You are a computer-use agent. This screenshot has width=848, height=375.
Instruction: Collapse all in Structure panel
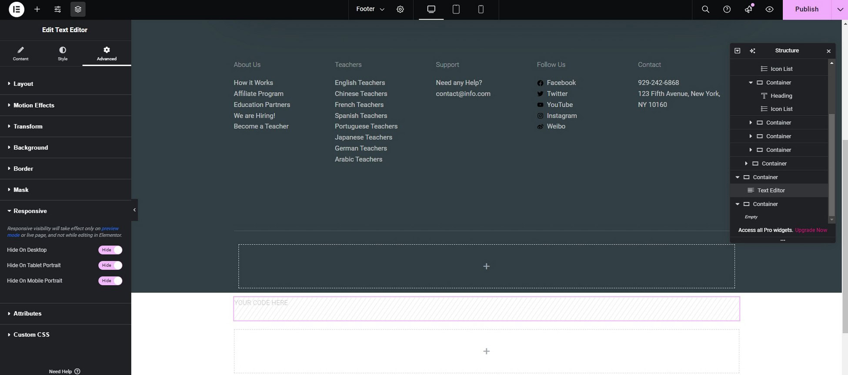coord(737,51)
